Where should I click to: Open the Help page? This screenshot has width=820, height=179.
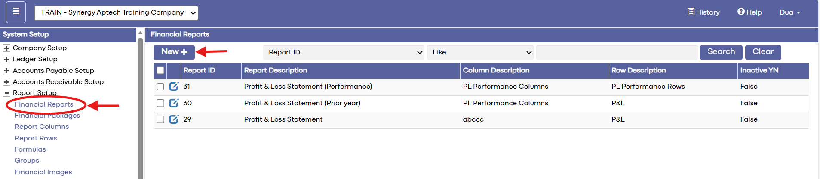749,12
